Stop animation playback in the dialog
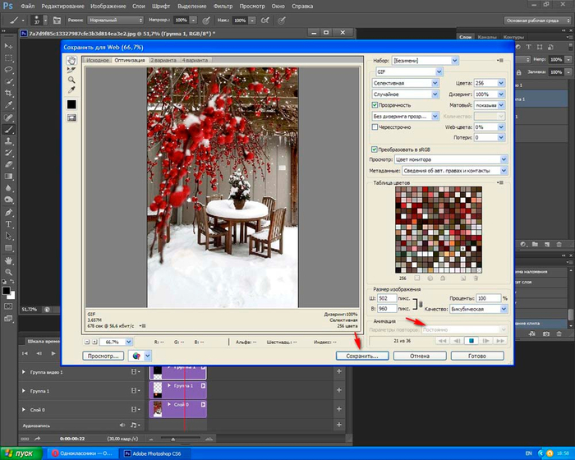 click(471, 341)
